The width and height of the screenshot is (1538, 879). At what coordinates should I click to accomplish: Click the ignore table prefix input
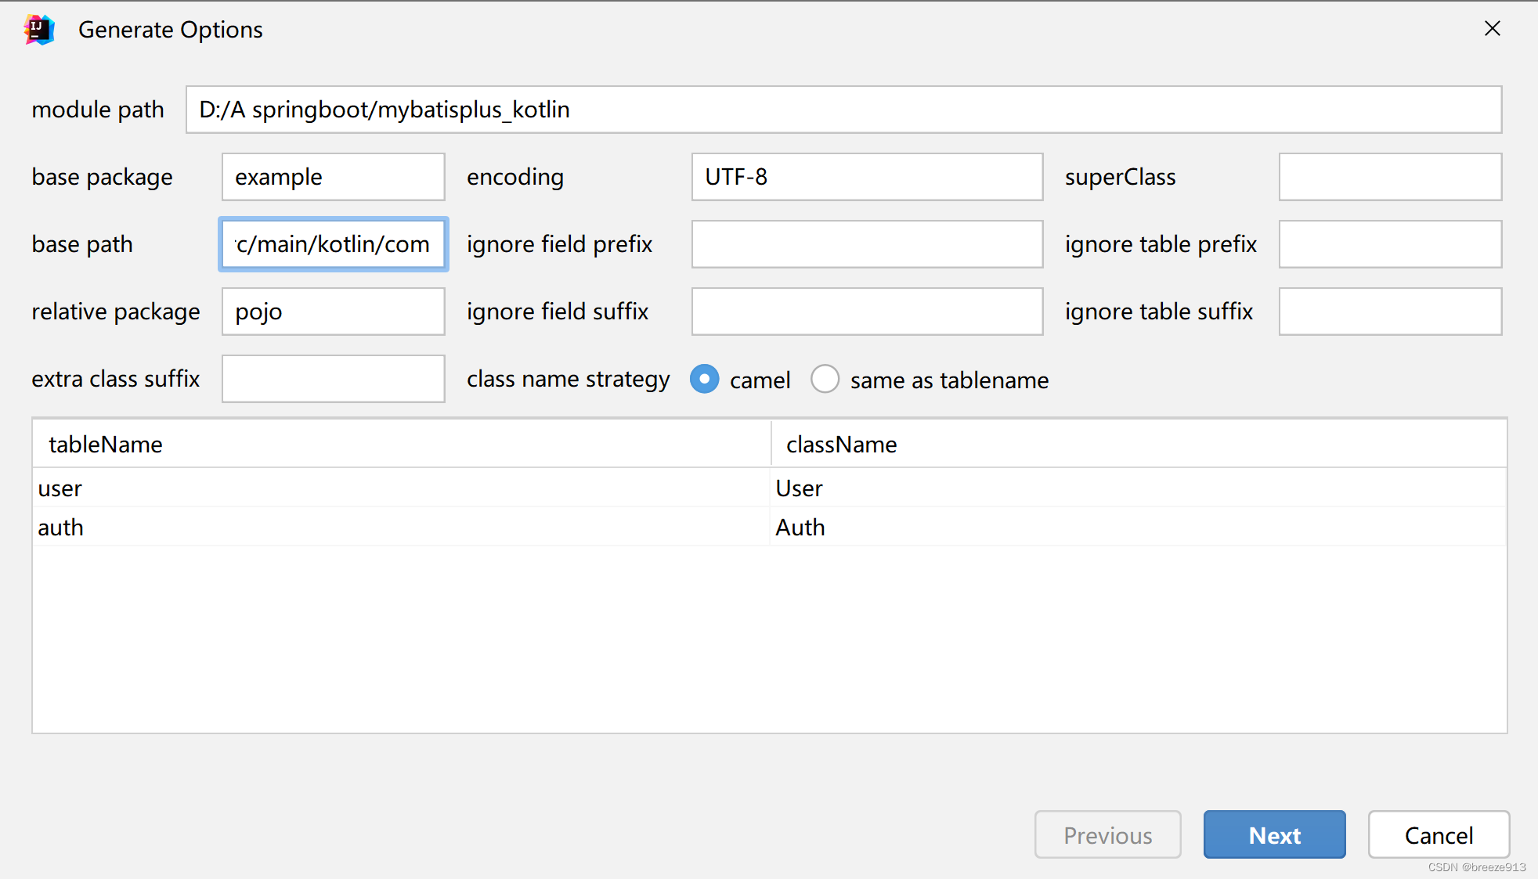click(1389, 244)
